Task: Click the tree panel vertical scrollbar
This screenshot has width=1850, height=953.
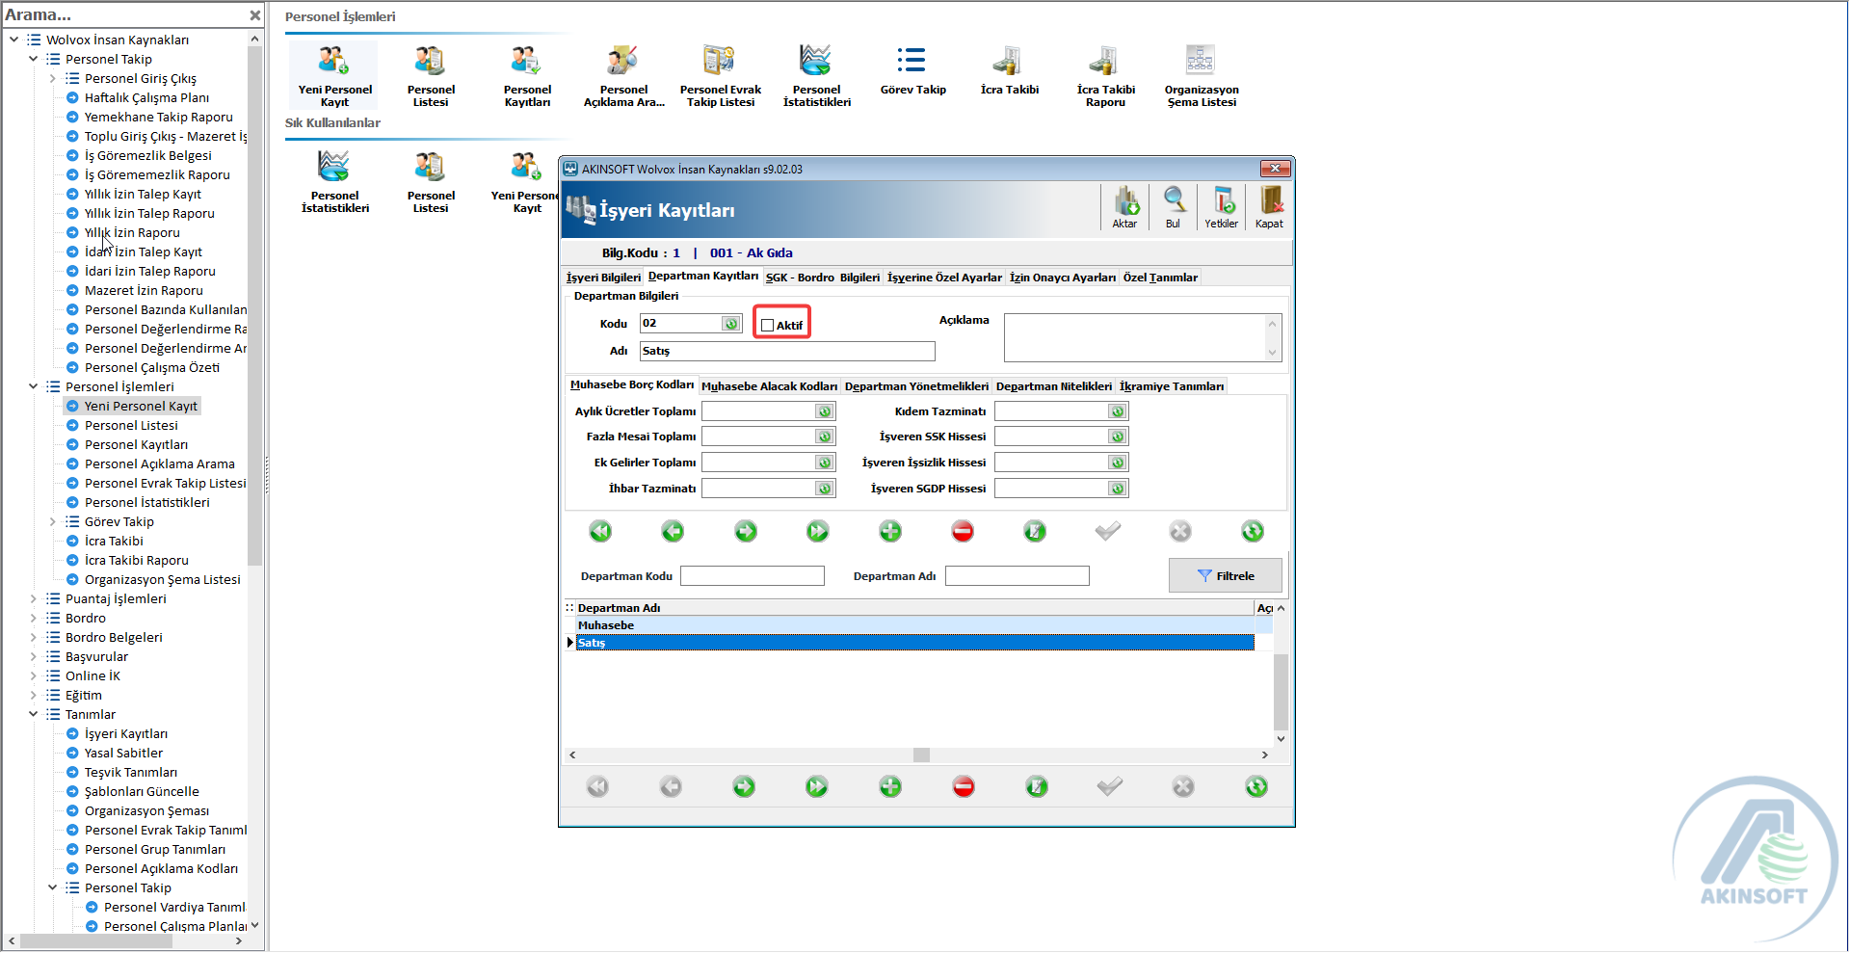Action: pyautogui.click(x=255, y=306)
